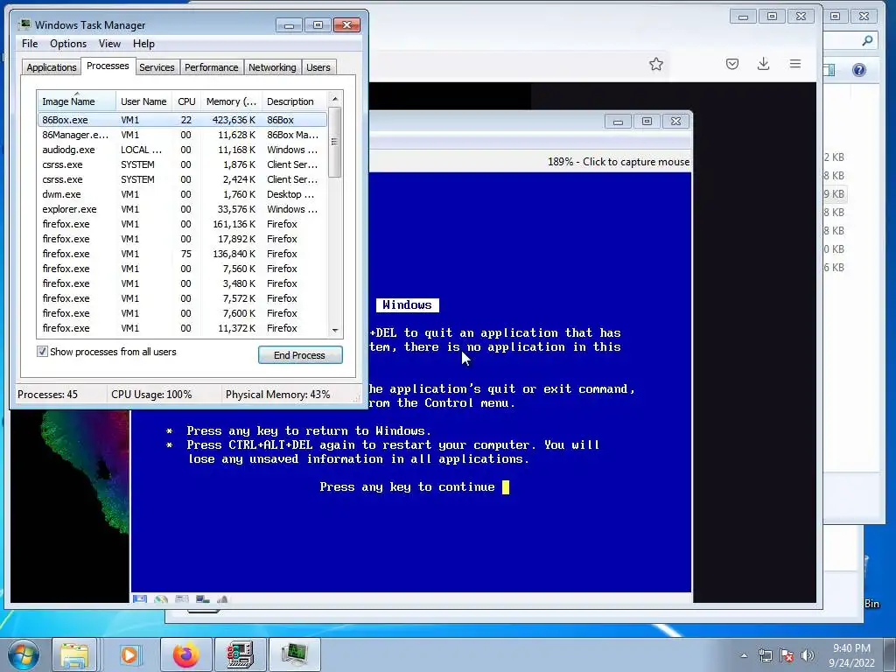This screenshot has width=896, height=672.
Task: Click the process list scrollbar thumb
Action: pyautogui.click(x=335, y=143)
